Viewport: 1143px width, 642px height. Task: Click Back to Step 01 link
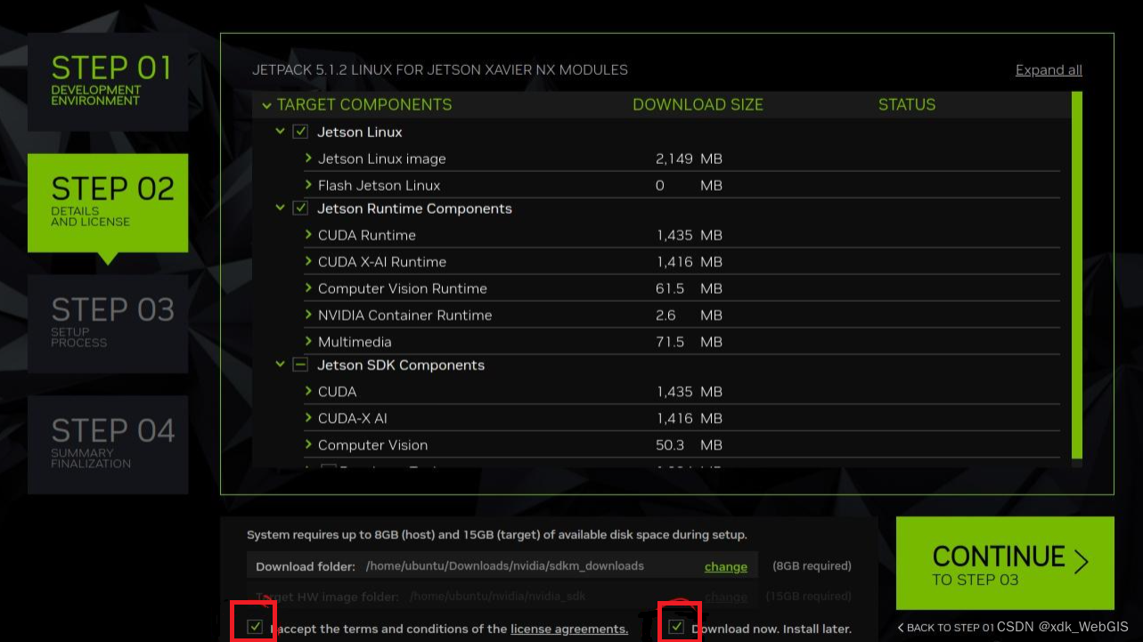click(945, 628)
